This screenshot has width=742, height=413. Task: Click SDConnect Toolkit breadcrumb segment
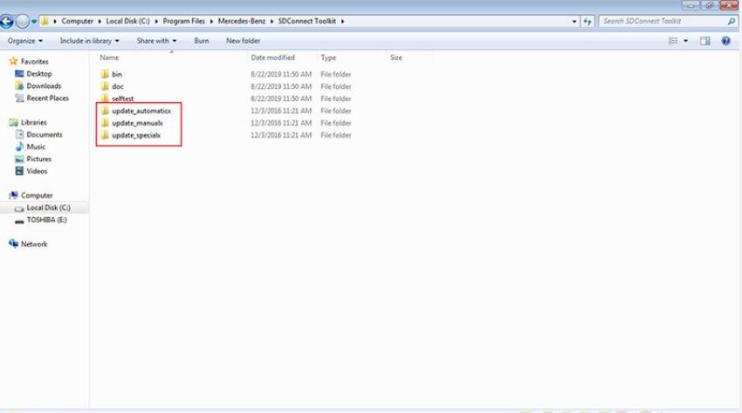coord(307,21)
